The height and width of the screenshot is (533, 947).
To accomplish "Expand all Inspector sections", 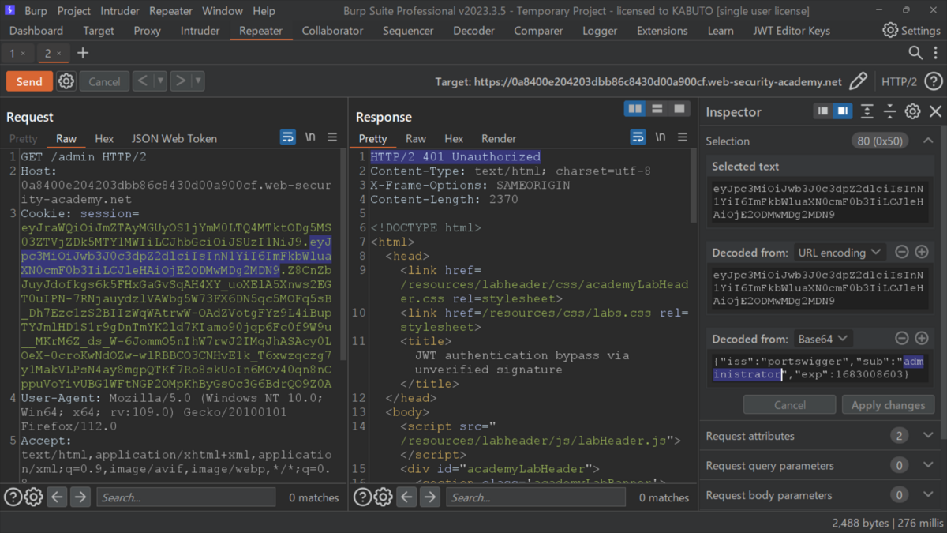I will (867, 111).
